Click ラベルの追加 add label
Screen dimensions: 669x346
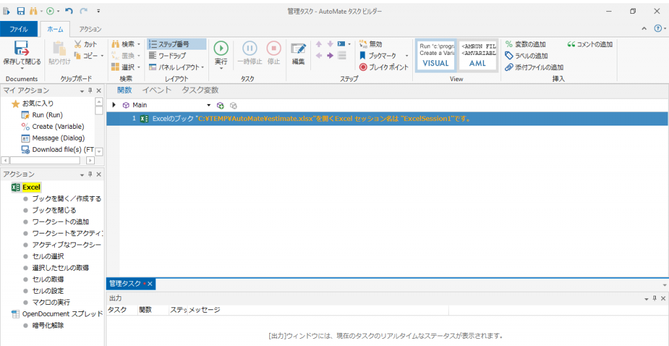(527, 56)
